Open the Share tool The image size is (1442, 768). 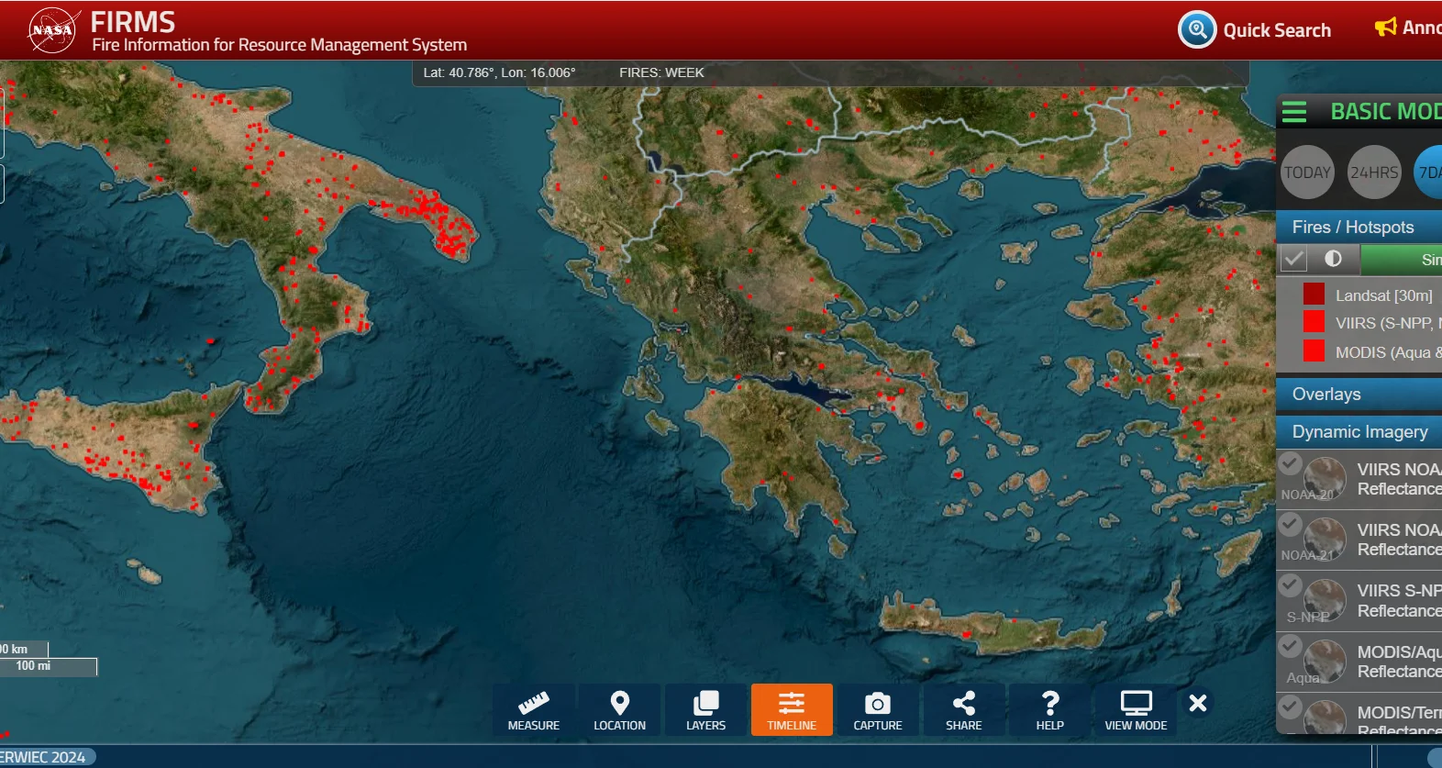point(964,709)
